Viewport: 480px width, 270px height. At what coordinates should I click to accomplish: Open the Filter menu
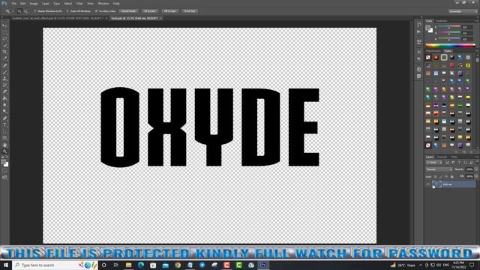point(79,3)
